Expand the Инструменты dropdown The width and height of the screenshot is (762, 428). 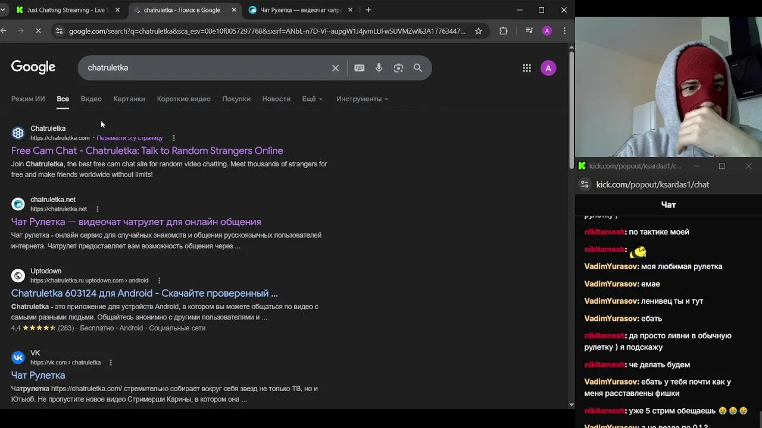(x=362, y=99)
